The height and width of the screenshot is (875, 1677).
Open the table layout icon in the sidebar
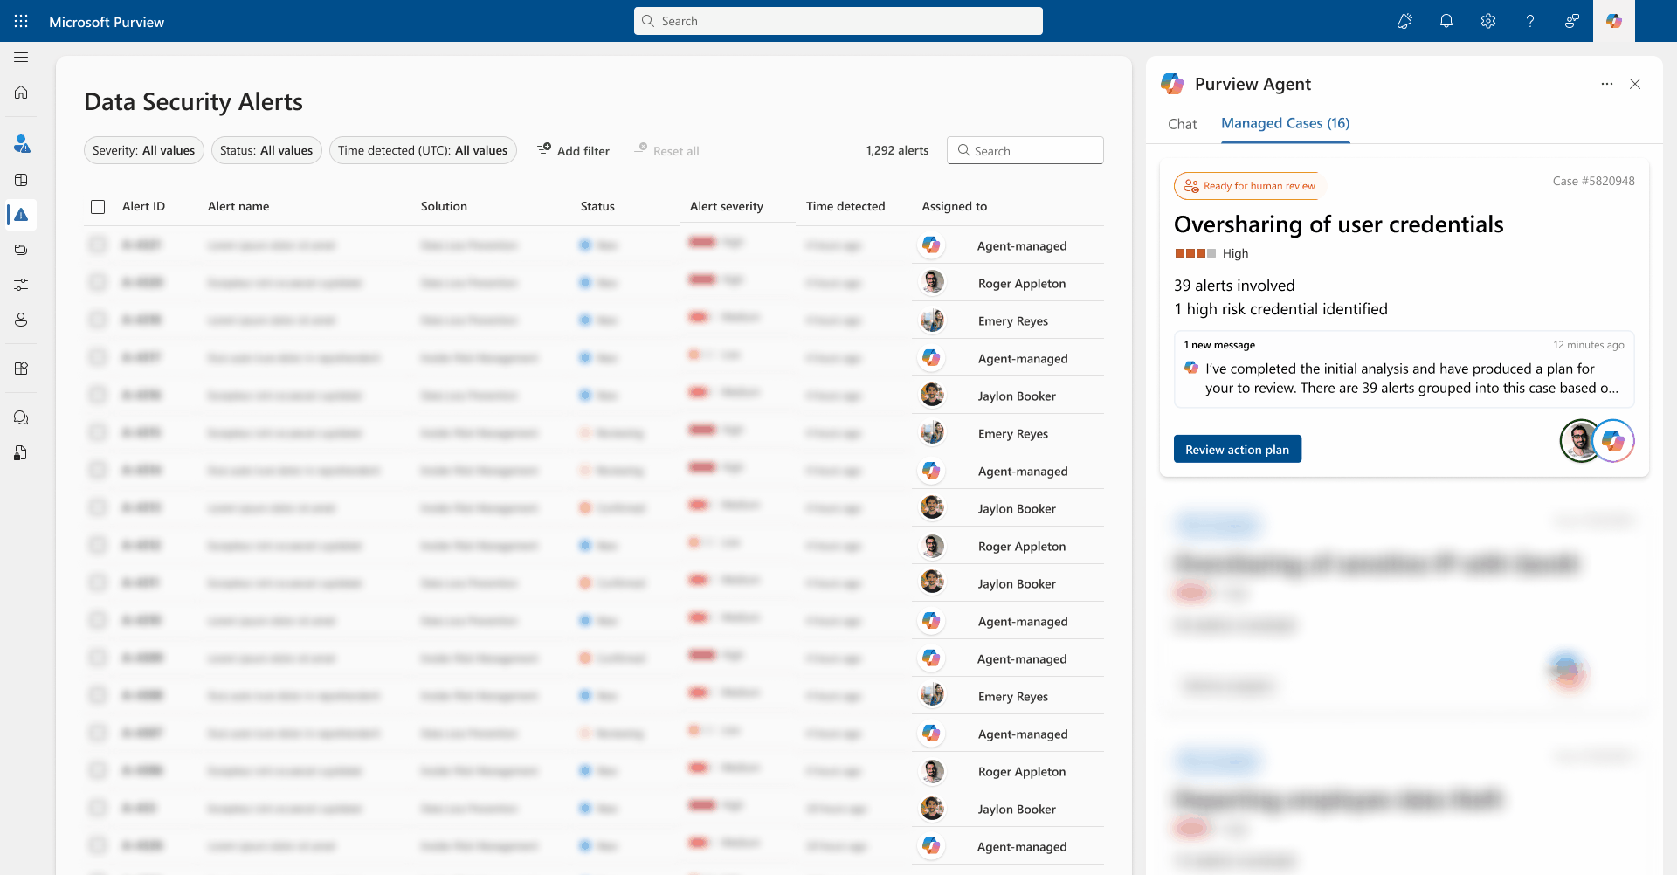pyautogui.click(x=21, y=180)
